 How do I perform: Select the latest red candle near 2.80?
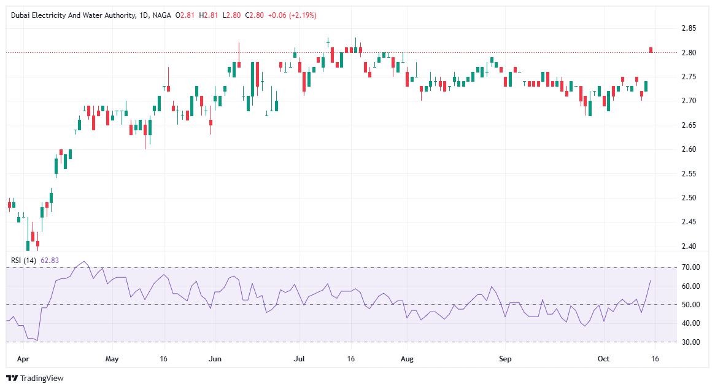point(651,50)
